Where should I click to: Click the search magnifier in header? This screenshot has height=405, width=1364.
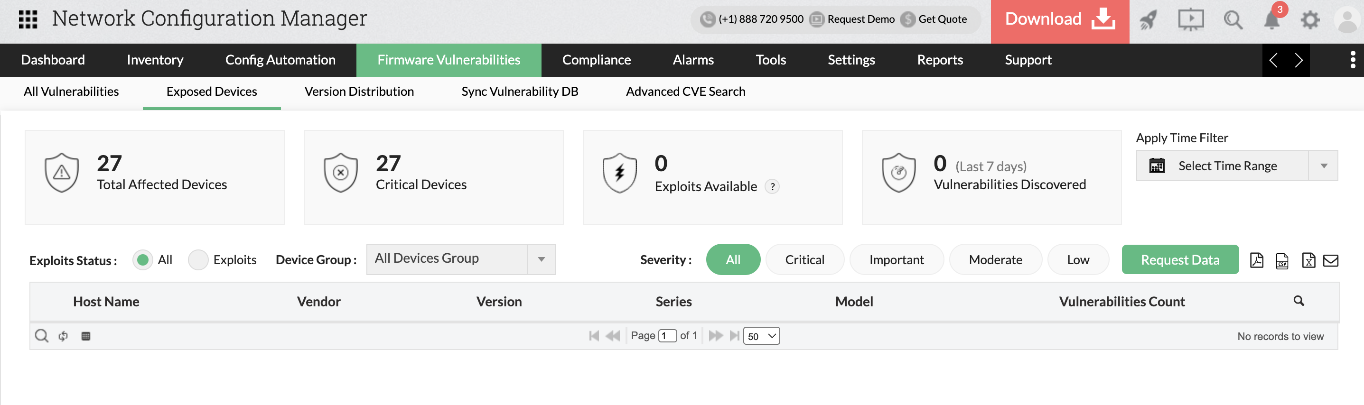(1233, 20)
